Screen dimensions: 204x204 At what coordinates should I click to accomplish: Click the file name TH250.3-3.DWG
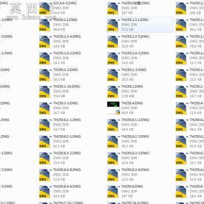(66, 103)
